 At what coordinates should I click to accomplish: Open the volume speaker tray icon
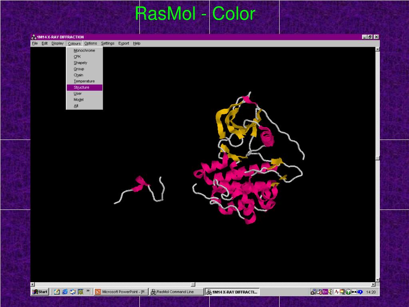330,292
